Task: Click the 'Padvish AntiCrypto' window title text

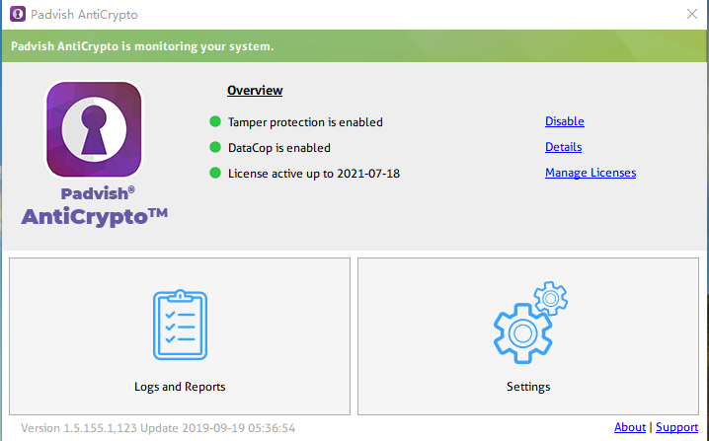Action: click(x=84, y=15)
